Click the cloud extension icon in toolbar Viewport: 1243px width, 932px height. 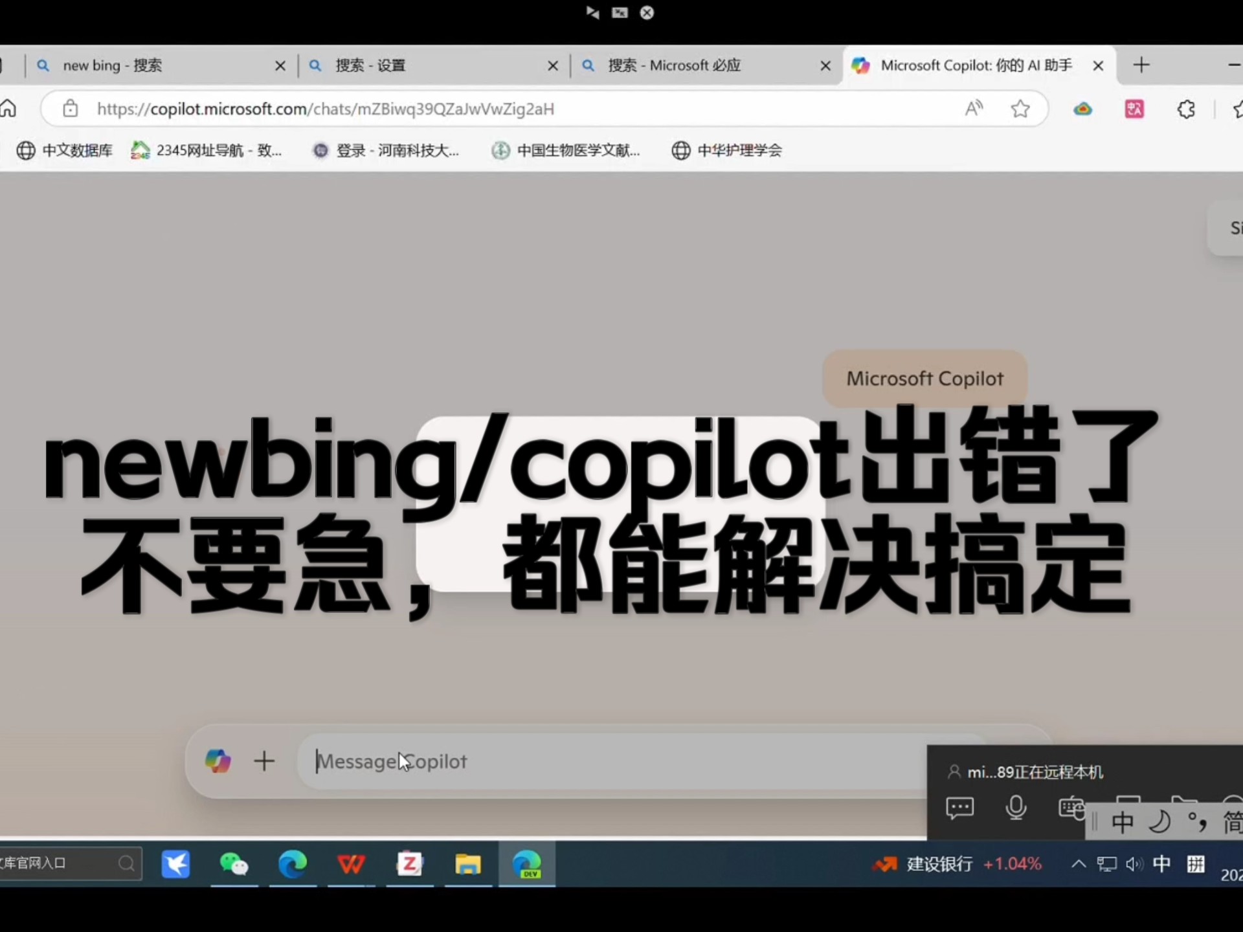tap(1082, 109)
